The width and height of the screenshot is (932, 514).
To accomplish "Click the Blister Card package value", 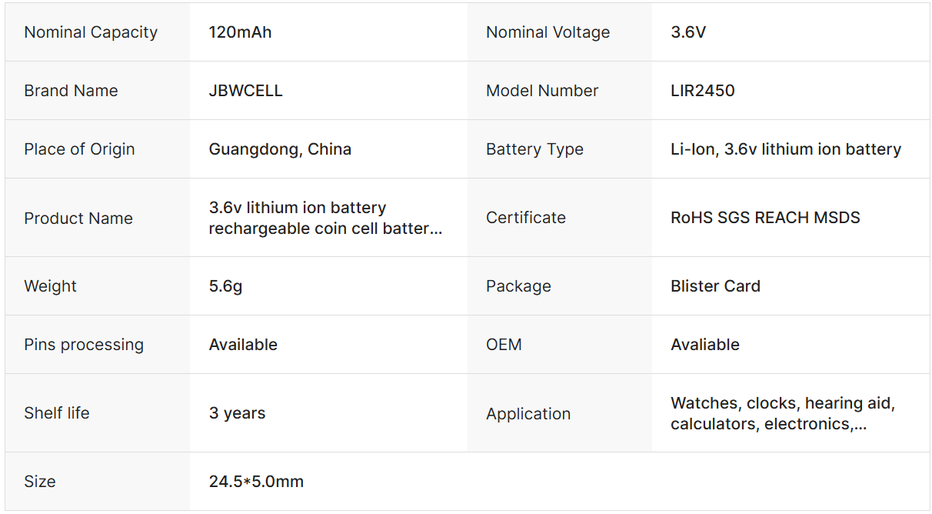I will (715, 286).
